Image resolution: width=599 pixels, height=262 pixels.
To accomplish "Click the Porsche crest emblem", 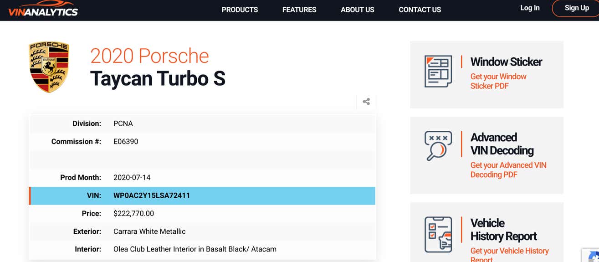I will 49,67.
